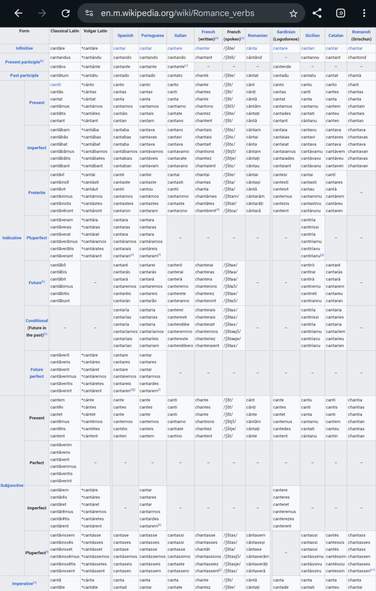Tap footnote [b] beside Present participle
Image resolution: width=376 pixels, height=591 pixels.
pos(42,61)
